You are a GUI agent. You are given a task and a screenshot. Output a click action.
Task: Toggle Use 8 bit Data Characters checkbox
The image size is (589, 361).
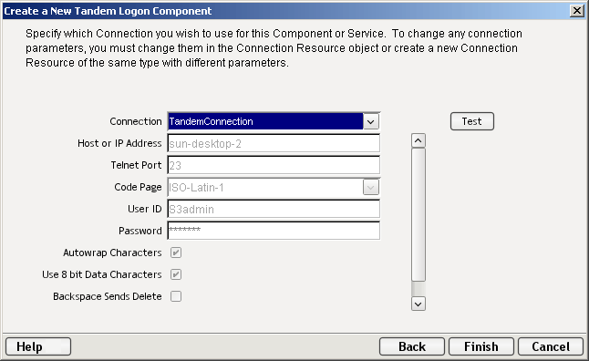(176, 274)
